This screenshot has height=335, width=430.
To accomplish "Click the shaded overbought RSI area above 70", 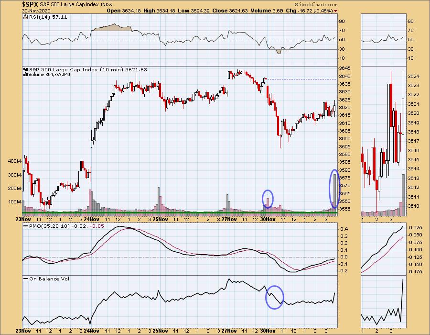I will pos(112,27).
